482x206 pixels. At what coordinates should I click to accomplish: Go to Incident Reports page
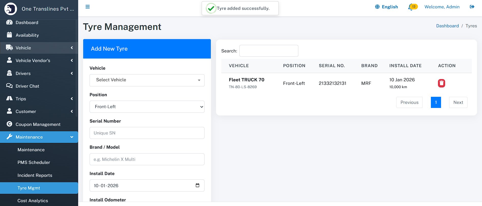click(35, 175)
